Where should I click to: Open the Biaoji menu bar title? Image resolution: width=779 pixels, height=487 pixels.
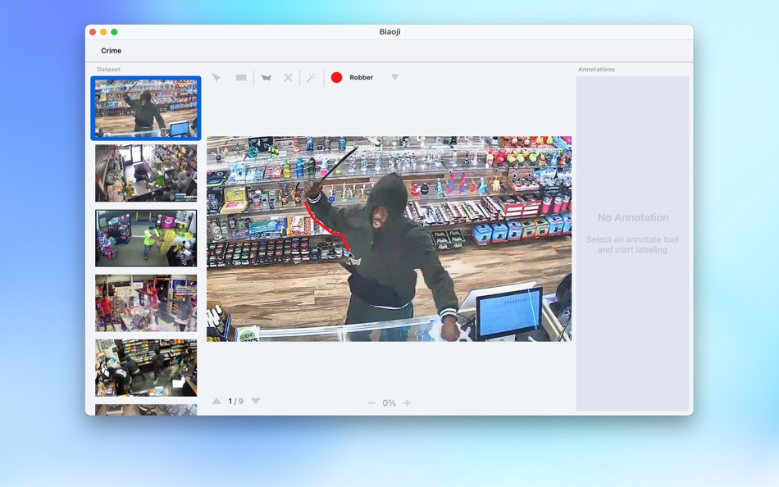(388, 33)
